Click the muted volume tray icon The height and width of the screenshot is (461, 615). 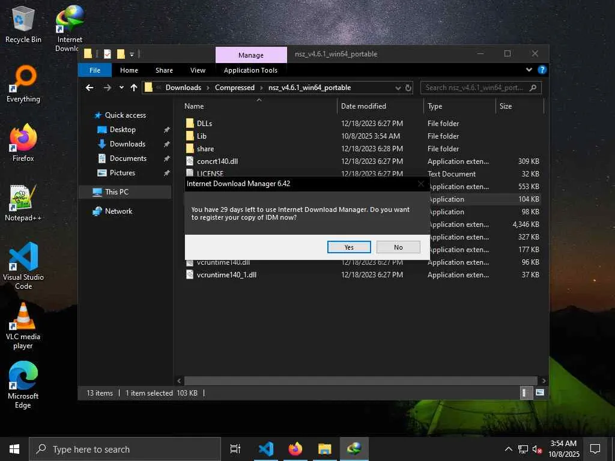pyautogui.click(x=538, y=449)
